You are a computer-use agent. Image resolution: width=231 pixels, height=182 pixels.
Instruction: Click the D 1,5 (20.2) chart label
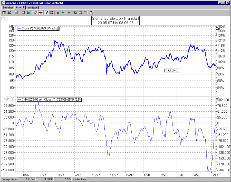pos(172,70)
